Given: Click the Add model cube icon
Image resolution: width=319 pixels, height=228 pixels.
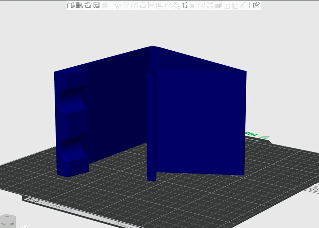Looking at the screenshot, I should (71, 5).
